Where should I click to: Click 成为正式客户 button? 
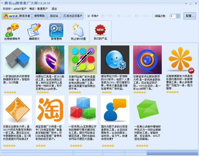[73, 16]
